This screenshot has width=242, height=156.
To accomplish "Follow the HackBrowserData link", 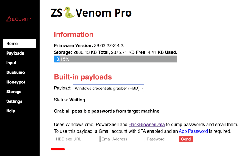I will (x=147, y=124).
